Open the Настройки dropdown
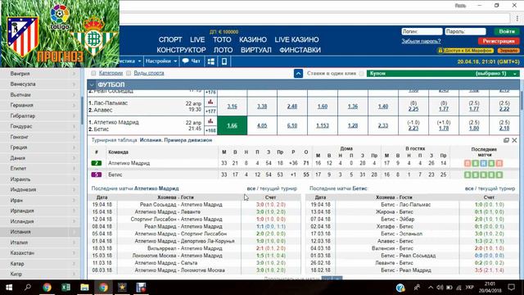524x295 pixels. tap(161, 61)
